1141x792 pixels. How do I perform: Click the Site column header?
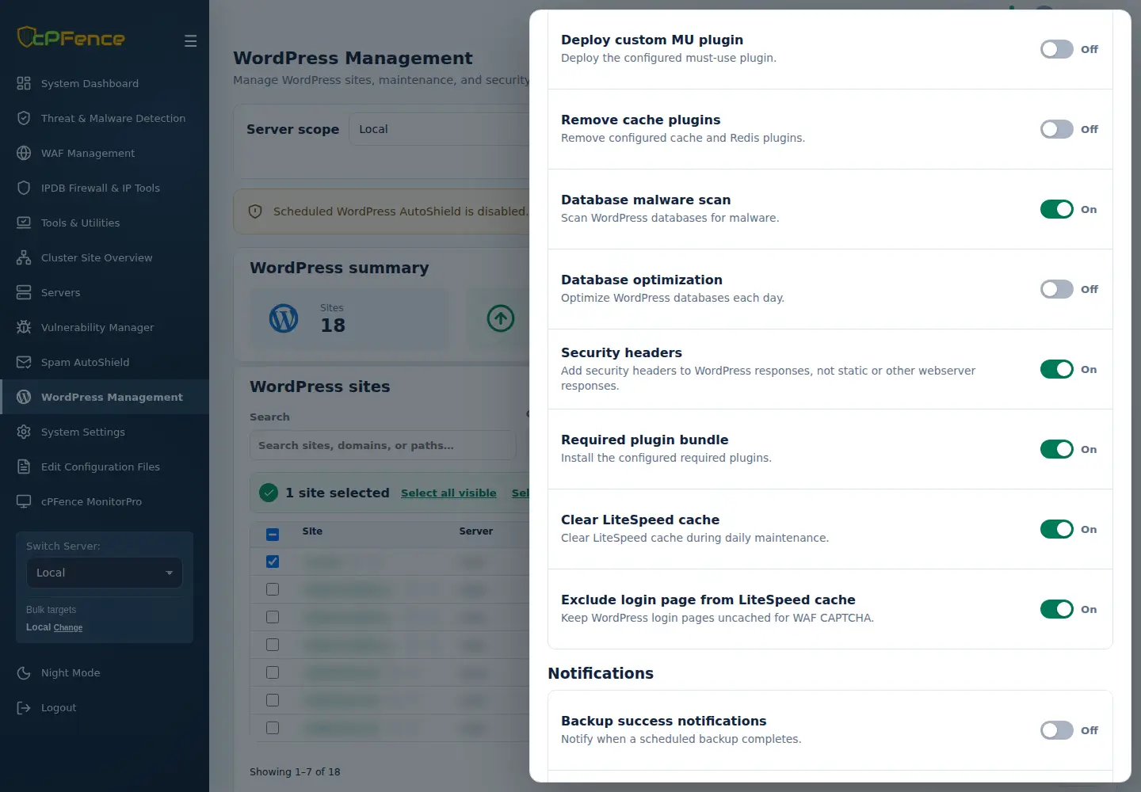(x=312, y=531)
